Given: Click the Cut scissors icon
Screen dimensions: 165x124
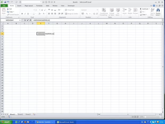Looking at the screenshot, I should pyautogui.click(x=8, y=9).
